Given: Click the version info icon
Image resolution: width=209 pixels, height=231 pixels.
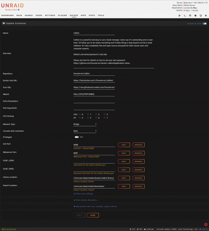Looking at the screenshot, I should (18, 10).
